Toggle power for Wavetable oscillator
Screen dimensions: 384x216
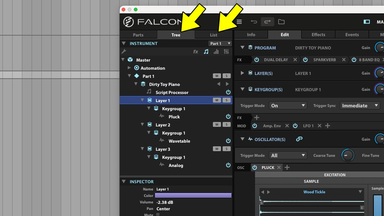228,141
